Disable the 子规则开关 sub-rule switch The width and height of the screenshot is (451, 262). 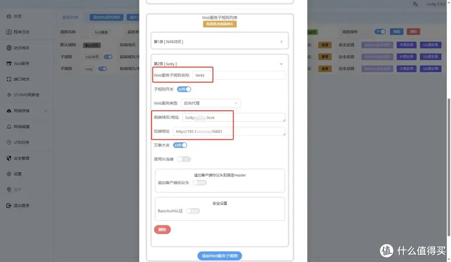click(184, 89)
